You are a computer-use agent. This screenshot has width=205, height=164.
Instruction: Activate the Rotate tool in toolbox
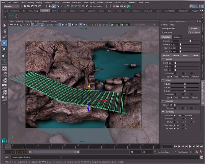point(5,49)
